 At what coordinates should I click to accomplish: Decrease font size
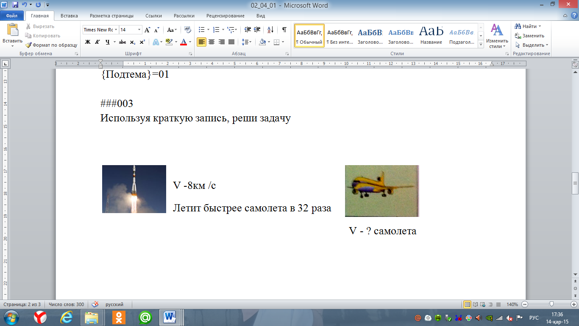[x=156, y=30]
